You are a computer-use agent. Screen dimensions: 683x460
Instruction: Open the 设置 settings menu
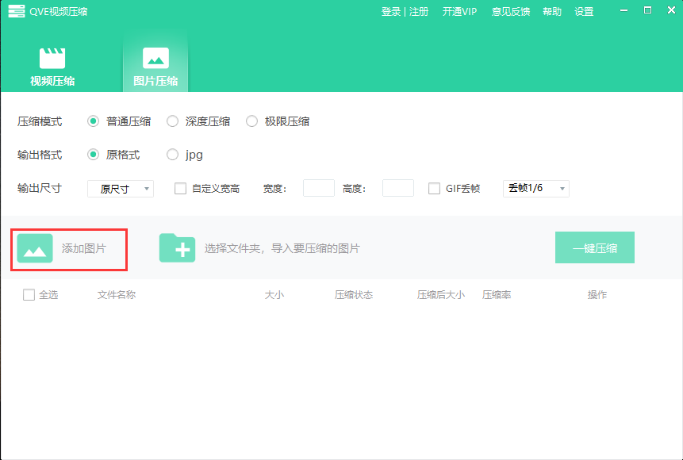(584, 11)
